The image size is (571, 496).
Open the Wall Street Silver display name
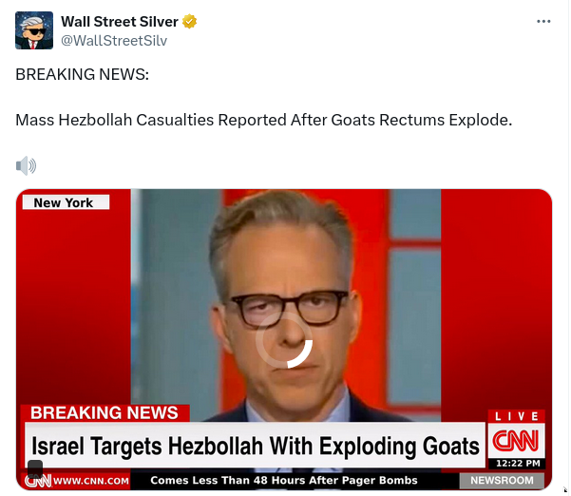point(120,22)
